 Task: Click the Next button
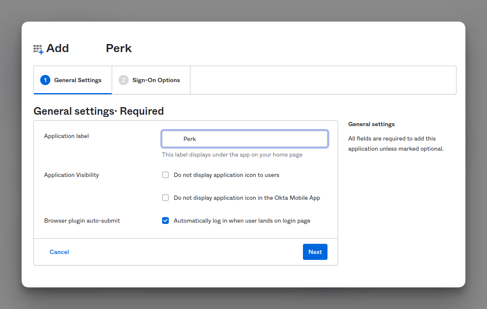[x=315, y=252]
